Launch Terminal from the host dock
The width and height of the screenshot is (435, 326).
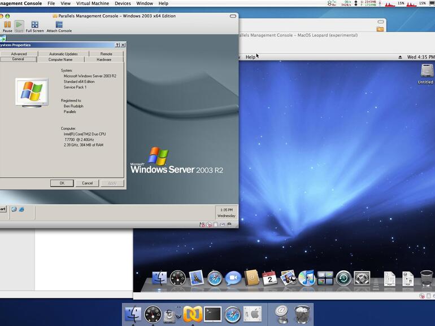(x=212, y=314)
